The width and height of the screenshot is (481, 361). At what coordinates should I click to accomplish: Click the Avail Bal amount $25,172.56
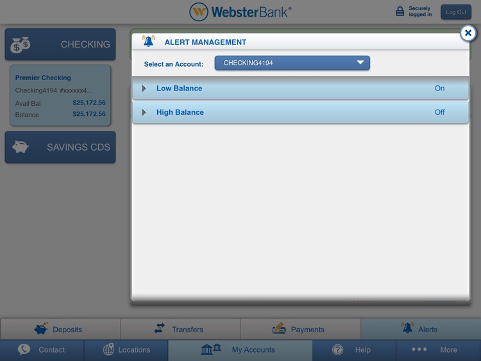pyautogui.click(x=89, y=103)
